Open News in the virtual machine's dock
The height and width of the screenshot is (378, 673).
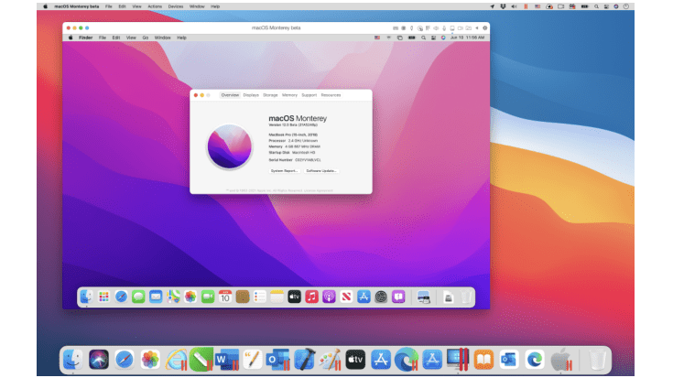(x=346, y=297)
